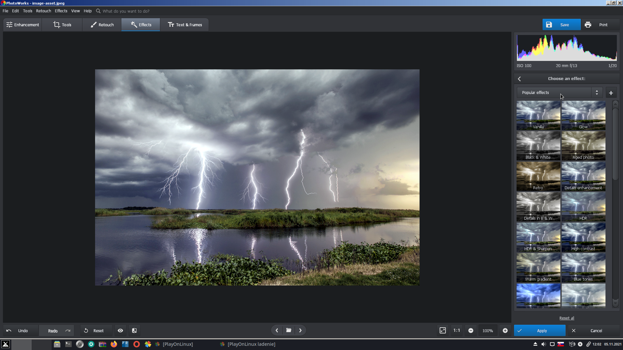
Task: Click the Redo button
Action: click(57, 331)
